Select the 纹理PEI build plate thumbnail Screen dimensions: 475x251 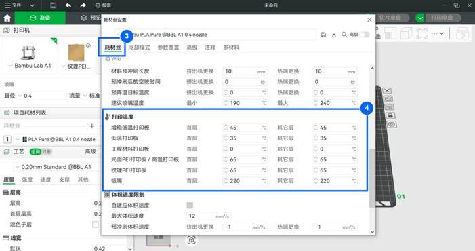76,52
